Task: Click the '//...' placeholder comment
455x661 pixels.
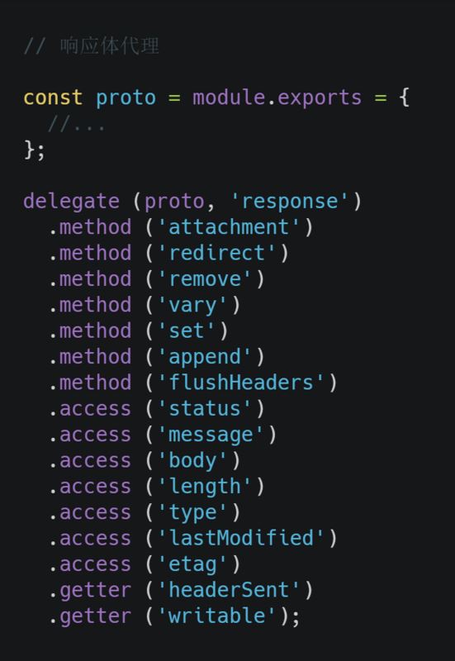Action: [76, 124]
